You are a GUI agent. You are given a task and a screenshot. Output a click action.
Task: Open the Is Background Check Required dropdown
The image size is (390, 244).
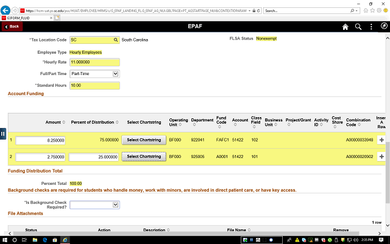click(x=94, y=205)
